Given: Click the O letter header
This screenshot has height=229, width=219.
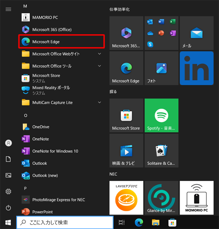Looking at the screenshot, I should (25, 116).
